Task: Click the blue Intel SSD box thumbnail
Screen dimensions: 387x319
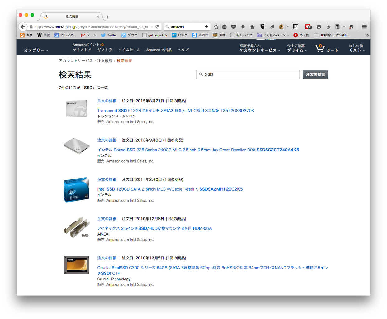Action: coord(76,190)
